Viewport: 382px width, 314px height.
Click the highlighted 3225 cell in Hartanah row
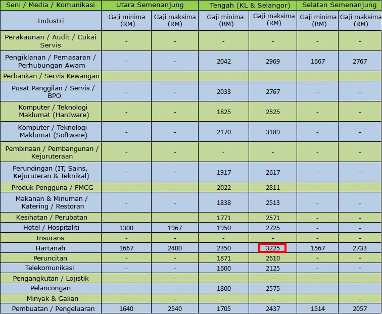pos(272,248)
